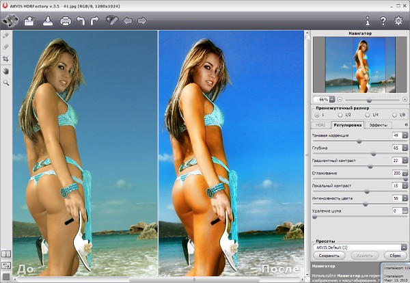410x283 pixels.
Task: Select the zoom magnifier tool
Action: click(6, 82)
